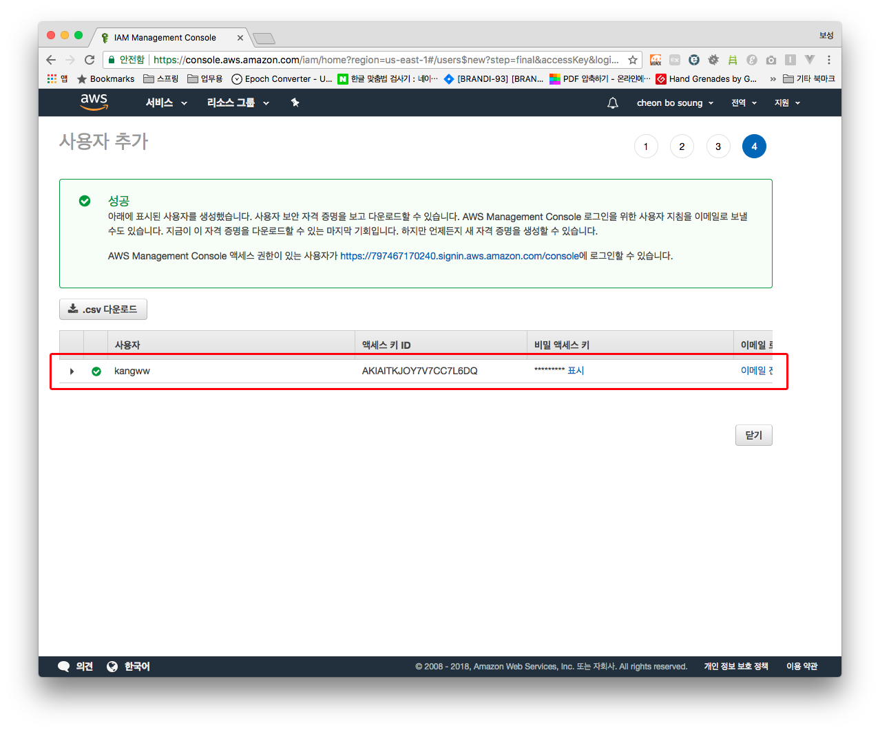Click the pin shortcut icon in navbar
Viewport: 880px width, 732px height.
tap(295, 103)
